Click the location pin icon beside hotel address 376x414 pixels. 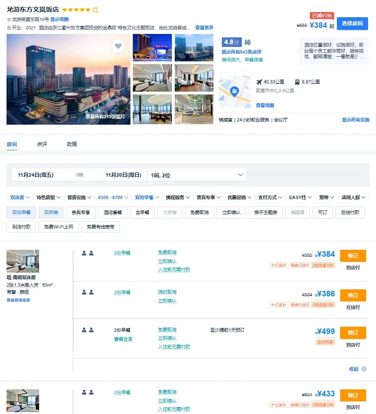point(9,20)
